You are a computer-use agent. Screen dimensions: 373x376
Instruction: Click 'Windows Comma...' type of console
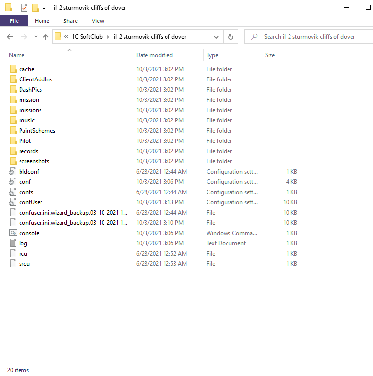[232, 233]
